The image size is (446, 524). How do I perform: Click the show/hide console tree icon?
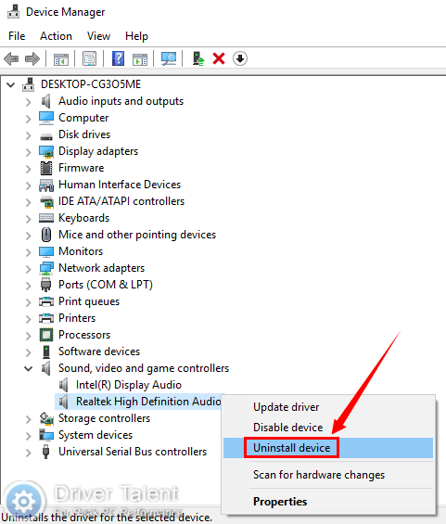tap(61, 59)
